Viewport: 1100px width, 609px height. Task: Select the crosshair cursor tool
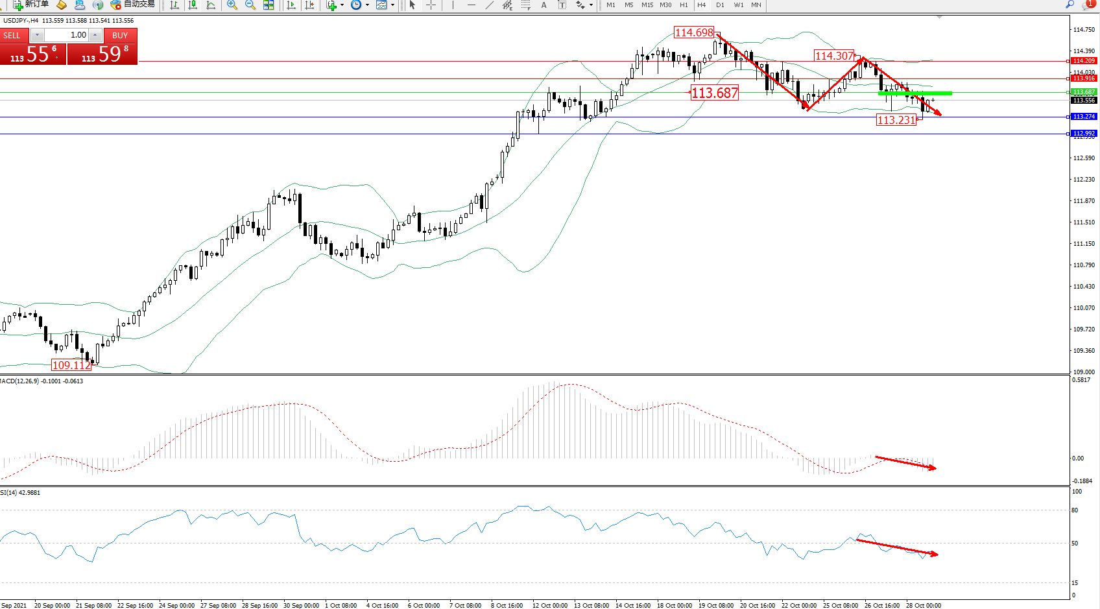(431, 5)
